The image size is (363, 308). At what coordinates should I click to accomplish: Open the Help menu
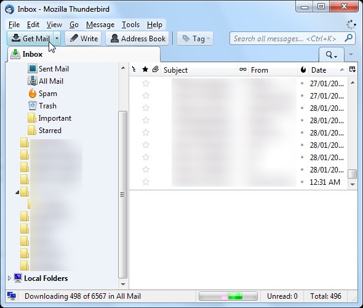pyautogui.click(x=154, y=25)
